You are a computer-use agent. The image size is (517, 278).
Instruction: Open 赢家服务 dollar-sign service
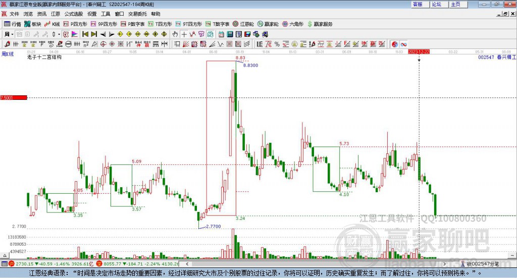pos(320,24)
